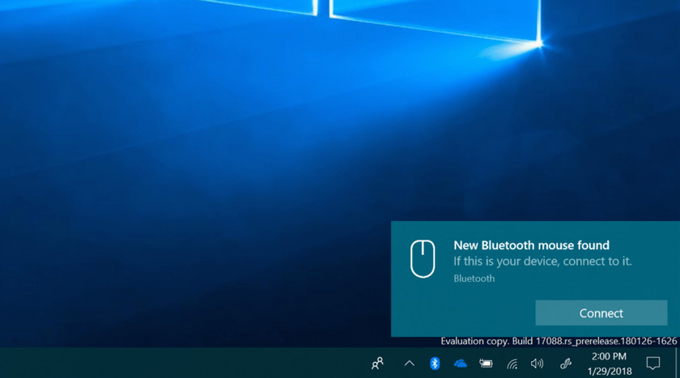680x378 pixels.
Task: Open the Action Center notification icon
Action: (x=653, y=363)
